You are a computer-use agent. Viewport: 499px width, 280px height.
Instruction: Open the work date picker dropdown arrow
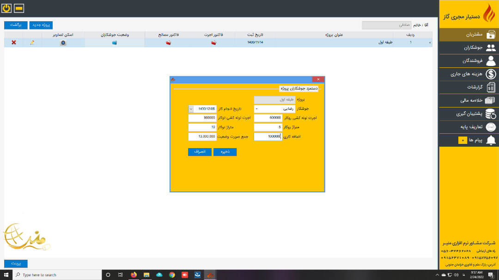point(191,109)
